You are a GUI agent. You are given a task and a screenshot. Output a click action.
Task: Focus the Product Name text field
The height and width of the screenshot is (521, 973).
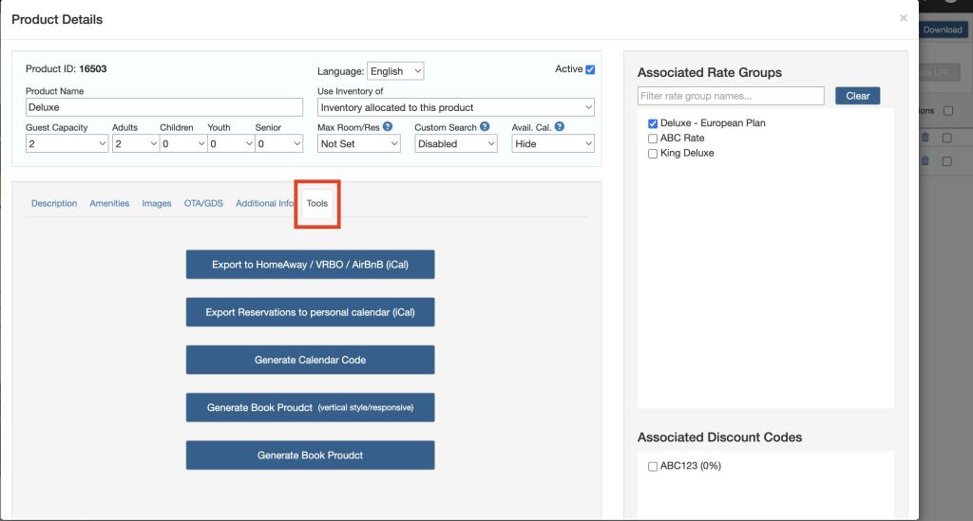point(165,107)
